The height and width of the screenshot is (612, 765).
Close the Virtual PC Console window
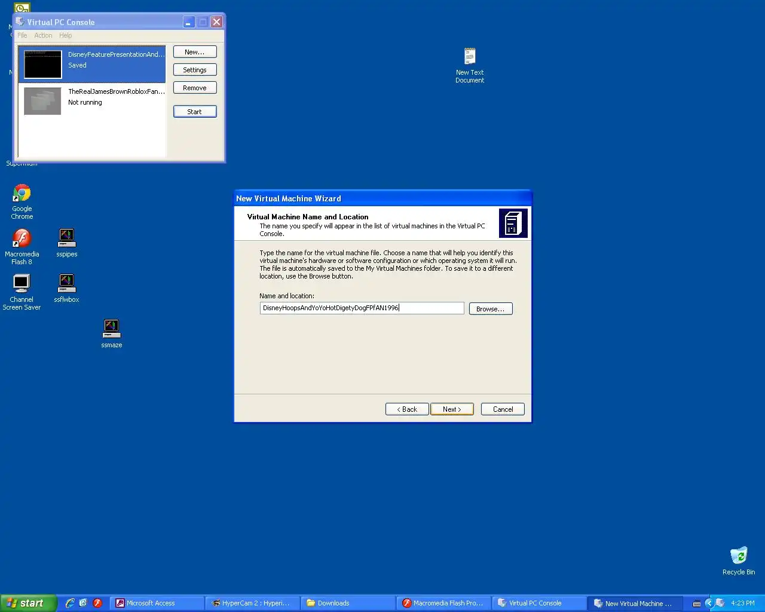point(217,22)
